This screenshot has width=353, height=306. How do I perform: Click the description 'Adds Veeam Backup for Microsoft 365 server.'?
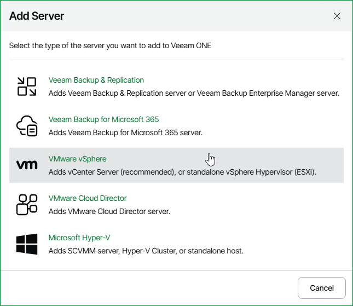125,132
